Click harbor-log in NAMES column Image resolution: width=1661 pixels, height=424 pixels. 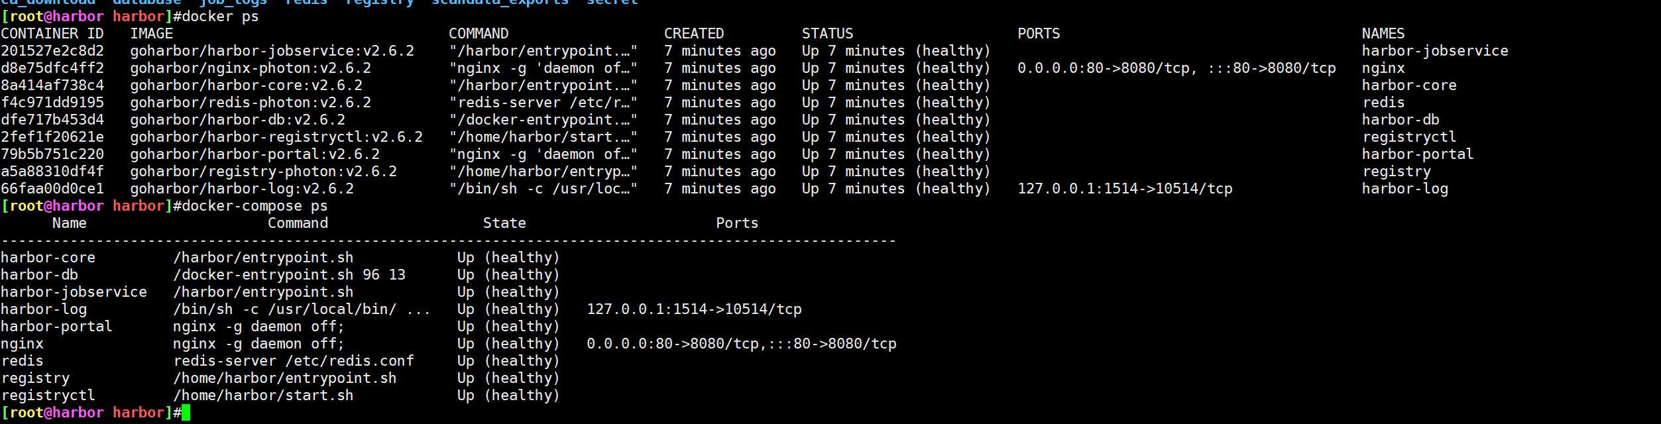point(1405,189)
